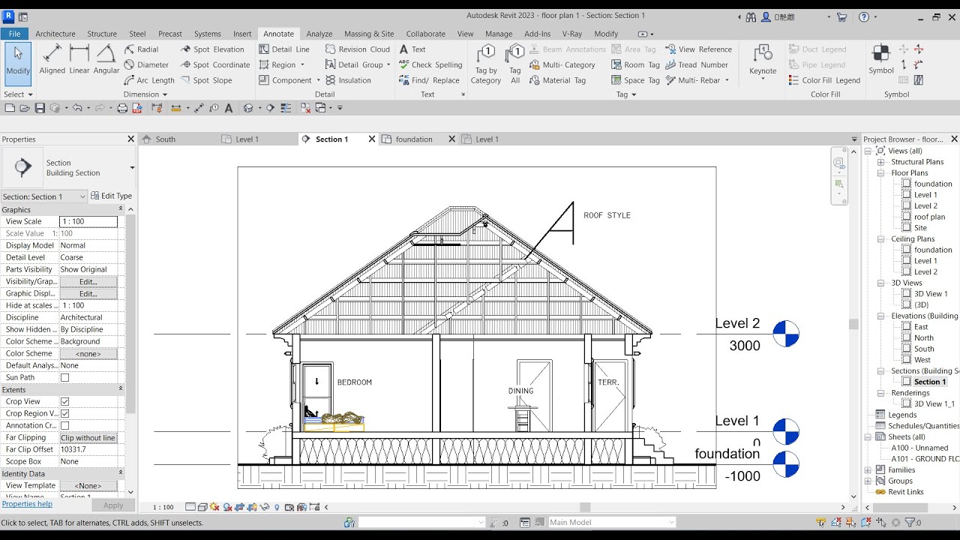Screen dimensions: 960x540
Task: Select roof plan in Project Browser
Action: pos(929,217)
